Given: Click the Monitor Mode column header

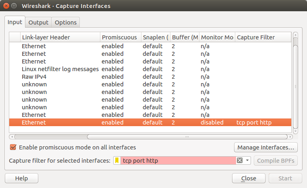Looking at the screenshot, I should coord(217,37).
